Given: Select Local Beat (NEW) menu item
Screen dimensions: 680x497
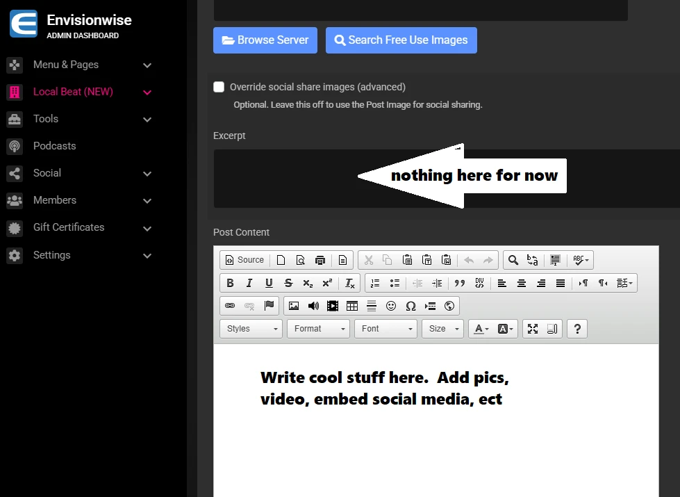Looking at the screenshot, I should pyautogui.click(x=73, y=92).
